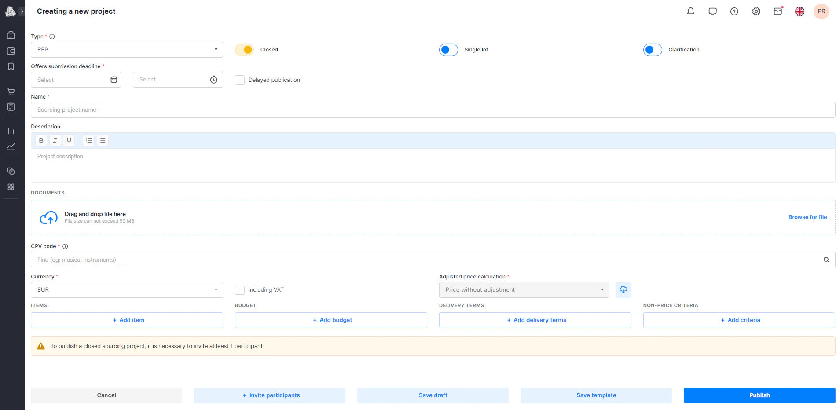
Task: Click Browse for file link
Action: 807,217
